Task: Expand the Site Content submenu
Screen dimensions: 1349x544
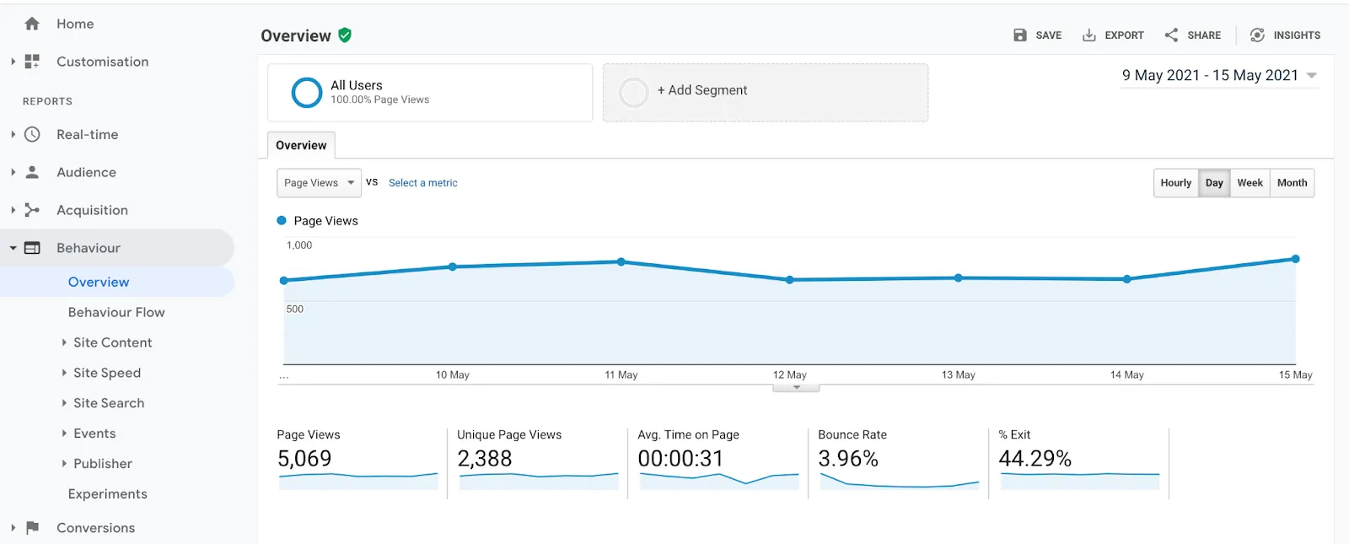Action: (64, 342)
